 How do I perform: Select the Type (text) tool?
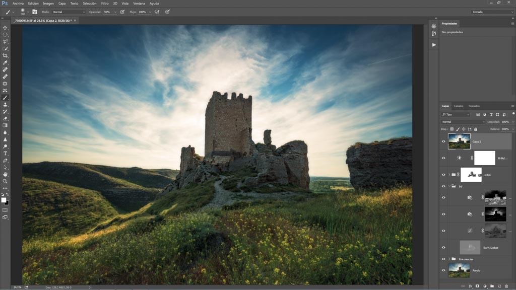pyautogui.click(x=6, y=153)
